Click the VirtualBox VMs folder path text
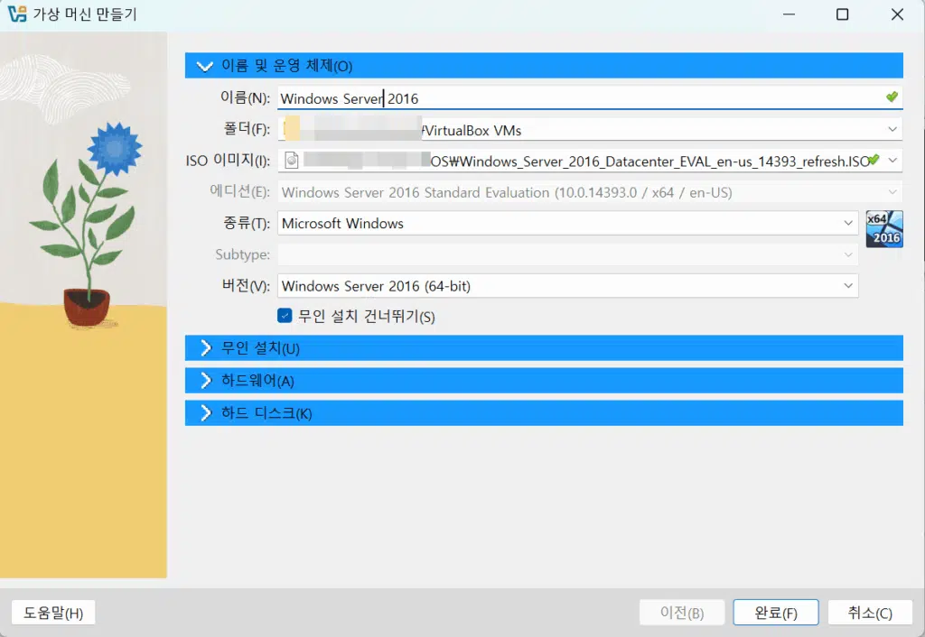 [472, 130]
